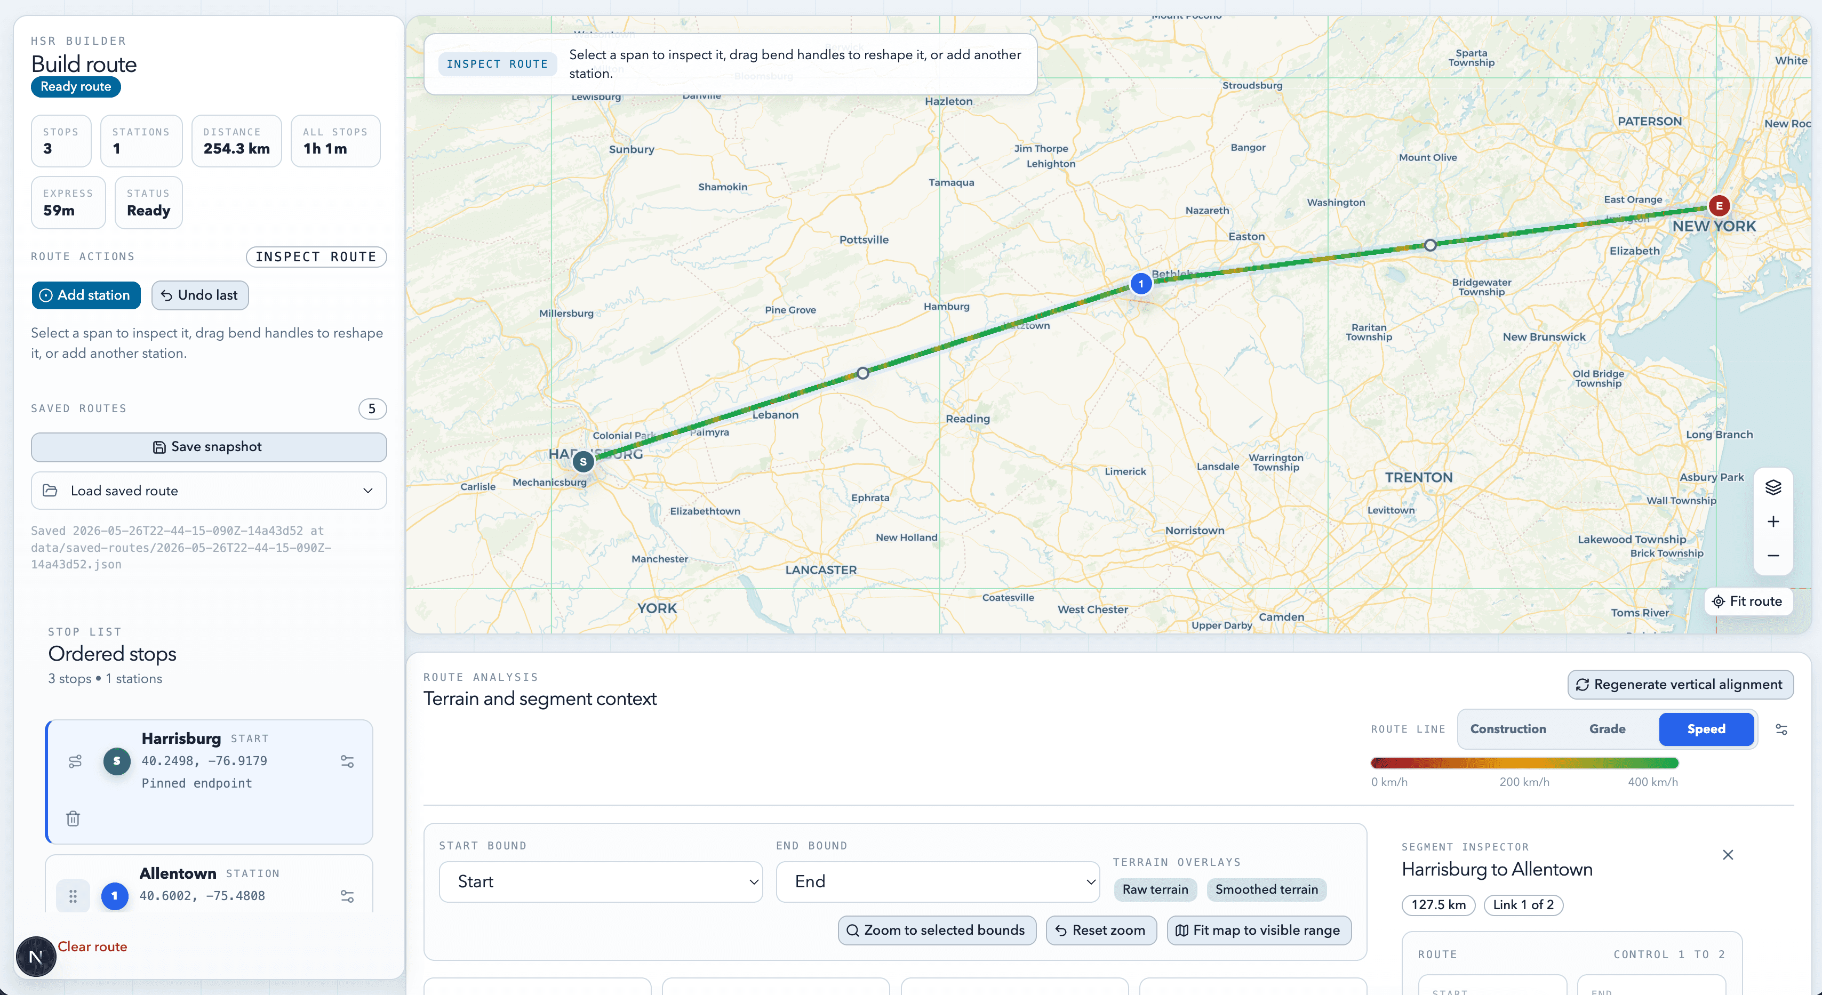
Task: Zoom out the map with minus icon
Action: (x=1772, y=556)
